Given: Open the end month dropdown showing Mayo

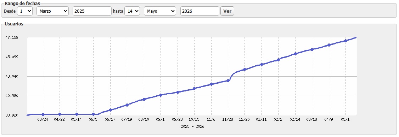Looking at the screenshot, I should click(x=160, y=11).
